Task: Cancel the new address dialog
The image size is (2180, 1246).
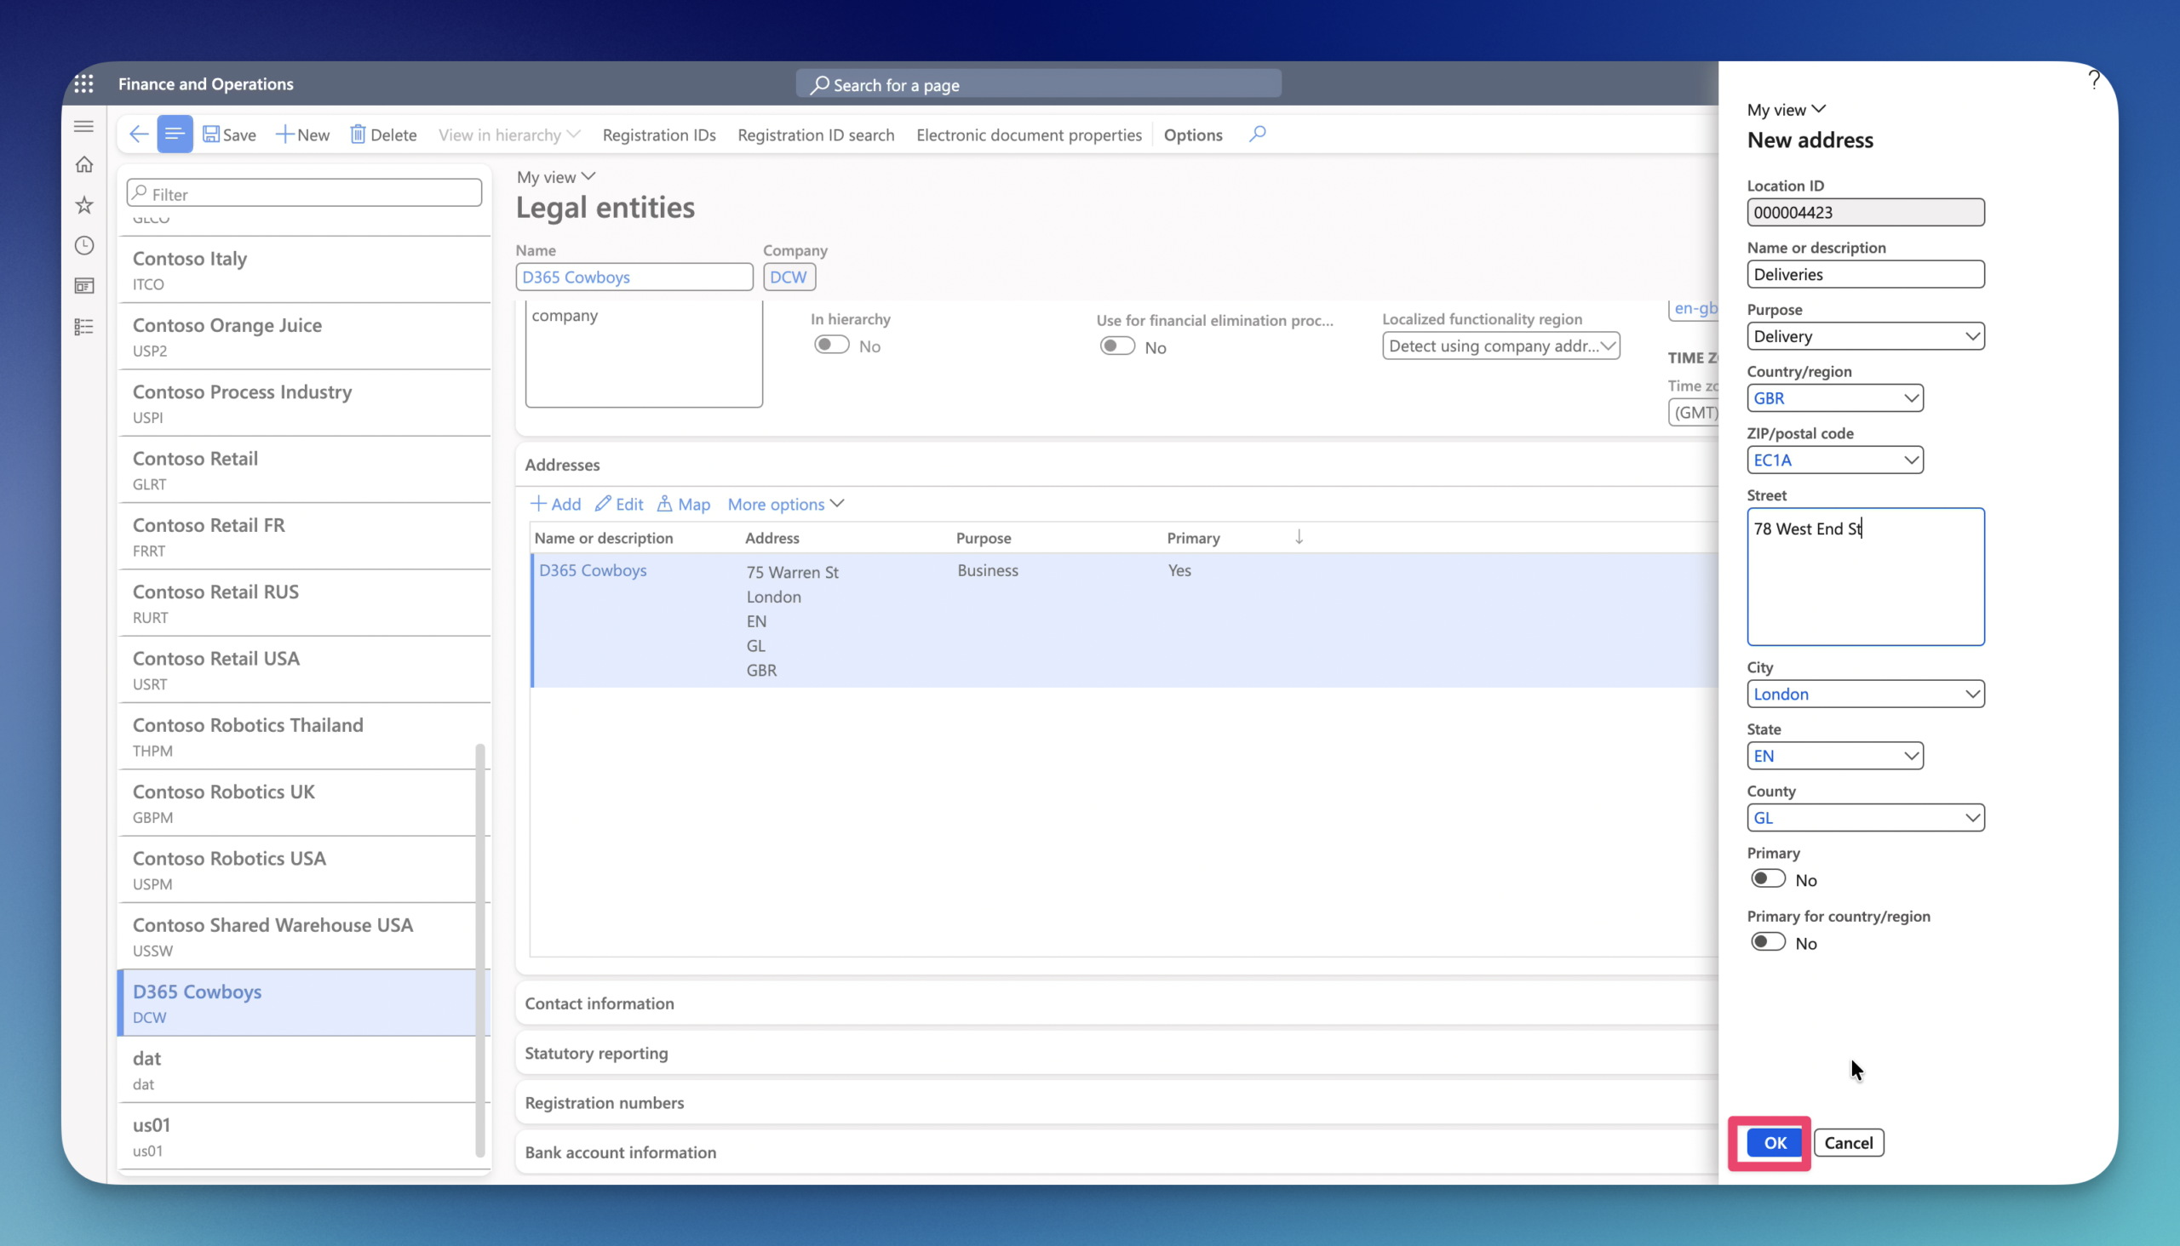Action: pos(1848,1142)
